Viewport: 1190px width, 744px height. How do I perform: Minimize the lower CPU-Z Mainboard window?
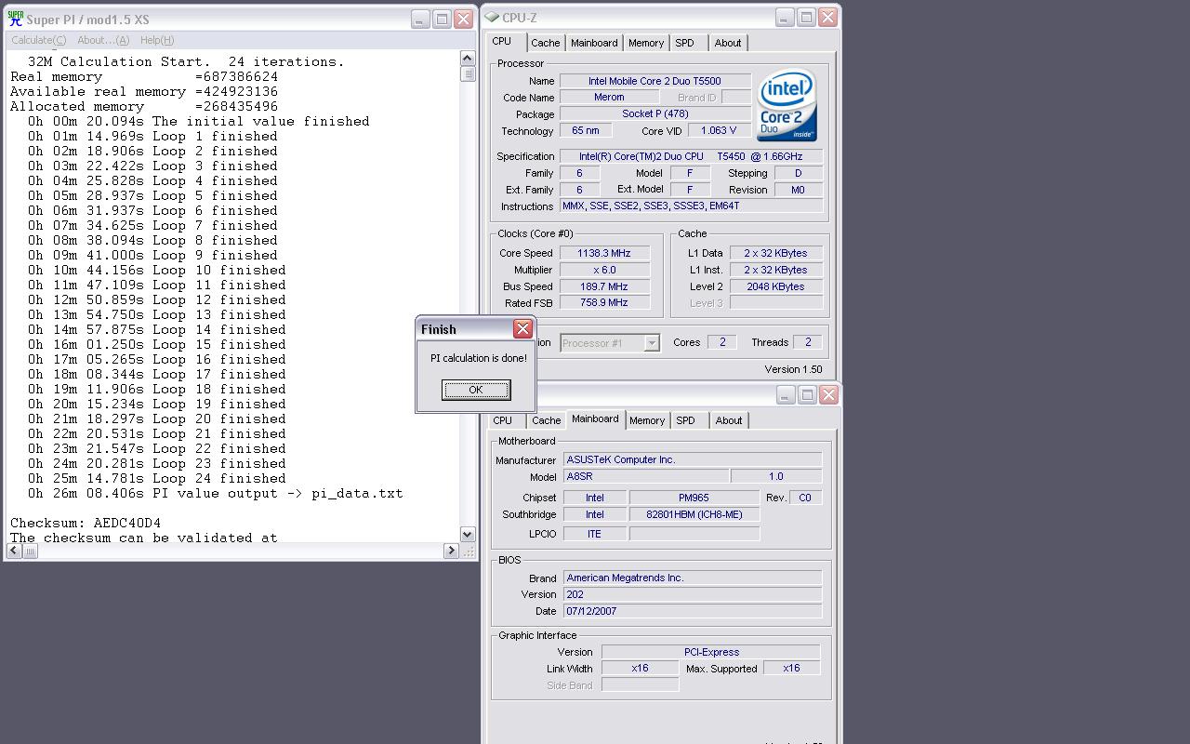786,394
